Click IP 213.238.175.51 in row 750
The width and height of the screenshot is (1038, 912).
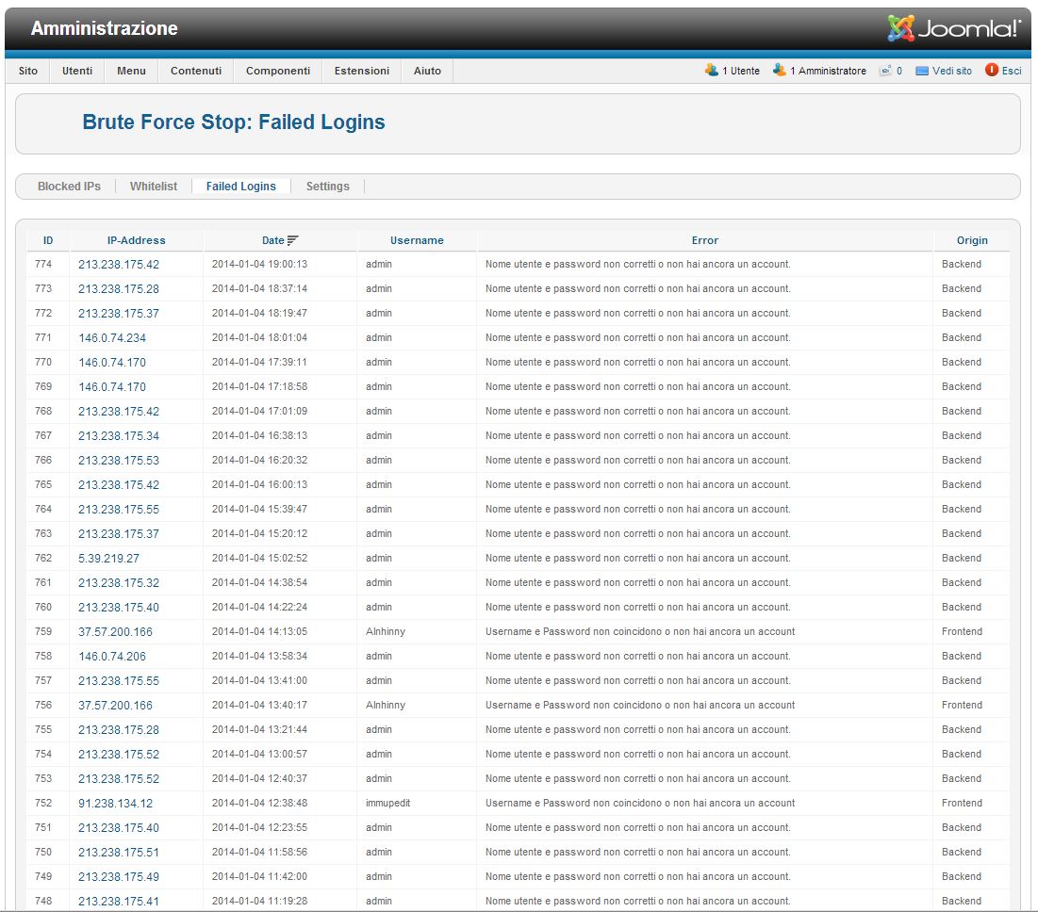(x=119, y=853)
